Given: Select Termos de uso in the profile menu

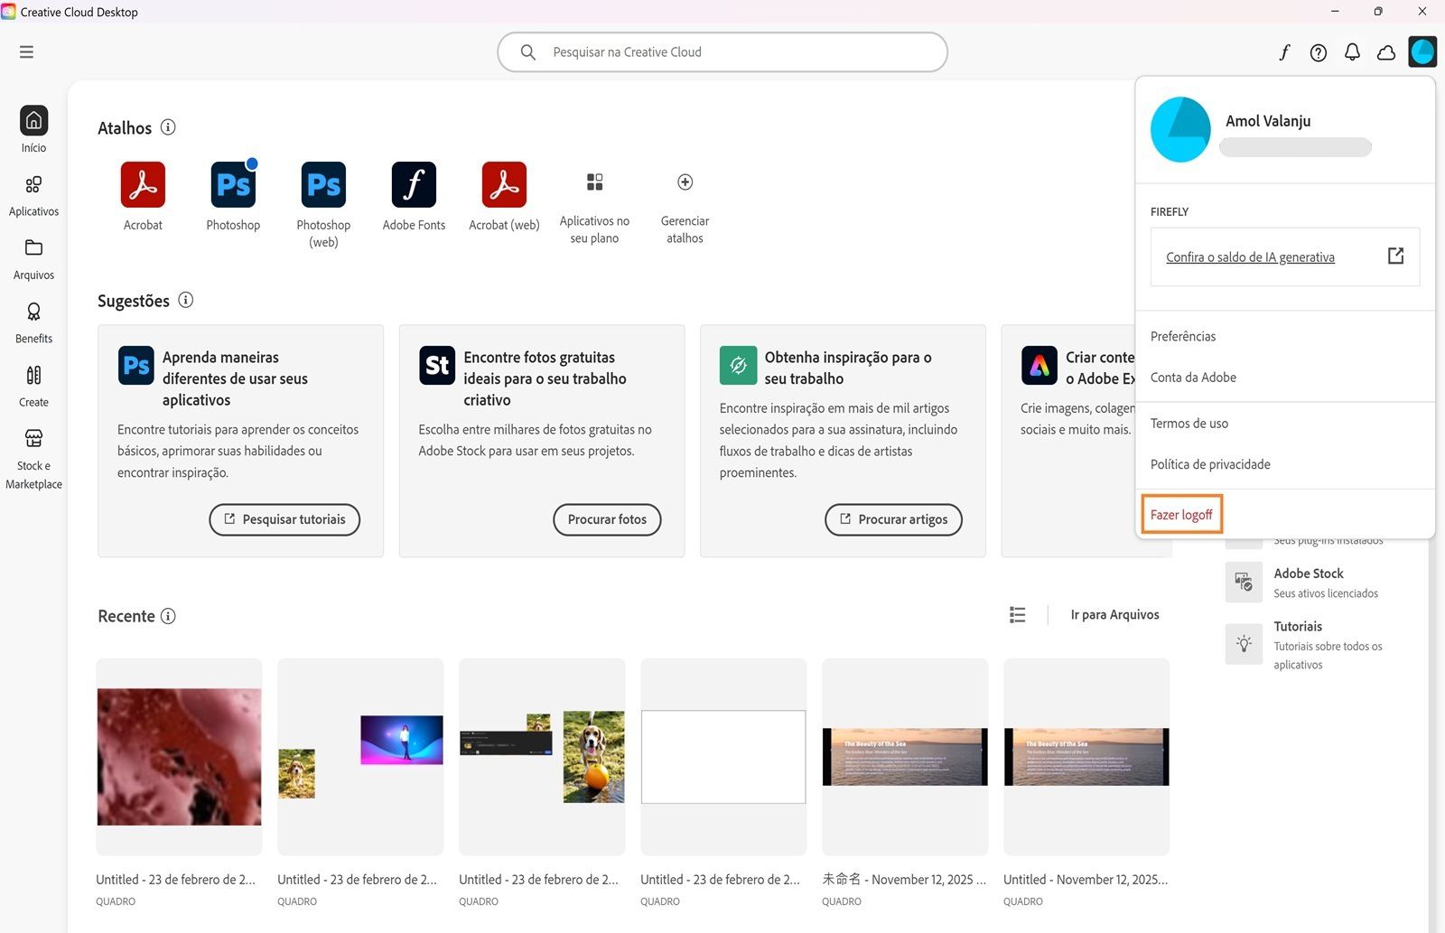Looking at the screenshot, I should pos(1189,423).
